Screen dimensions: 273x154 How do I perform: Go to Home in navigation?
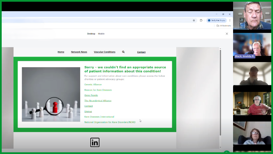pos(61,52)
